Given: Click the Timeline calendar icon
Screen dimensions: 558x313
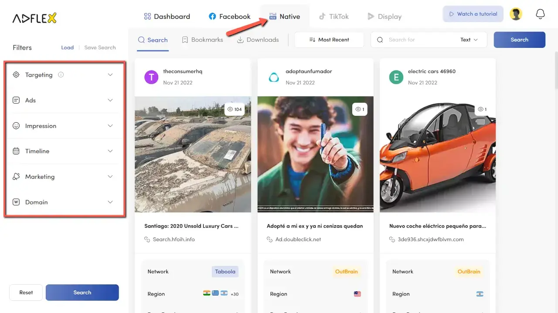Looking at the screenshot, I should pyautogui.click(x=16, y=151).
